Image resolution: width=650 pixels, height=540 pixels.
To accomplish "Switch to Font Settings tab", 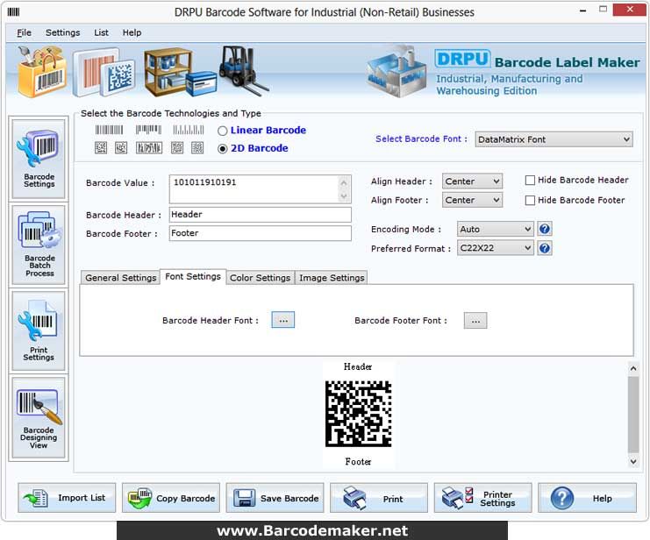I will click(x=193, y=276).
